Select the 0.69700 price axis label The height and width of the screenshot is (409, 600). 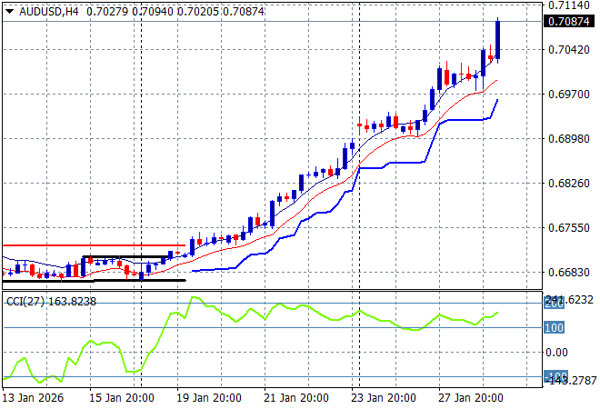point(569,95)
